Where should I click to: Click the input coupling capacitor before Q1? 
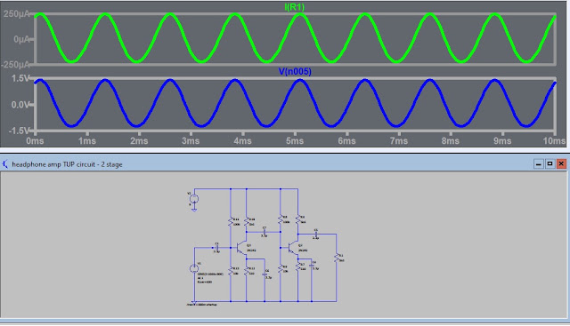217,248
